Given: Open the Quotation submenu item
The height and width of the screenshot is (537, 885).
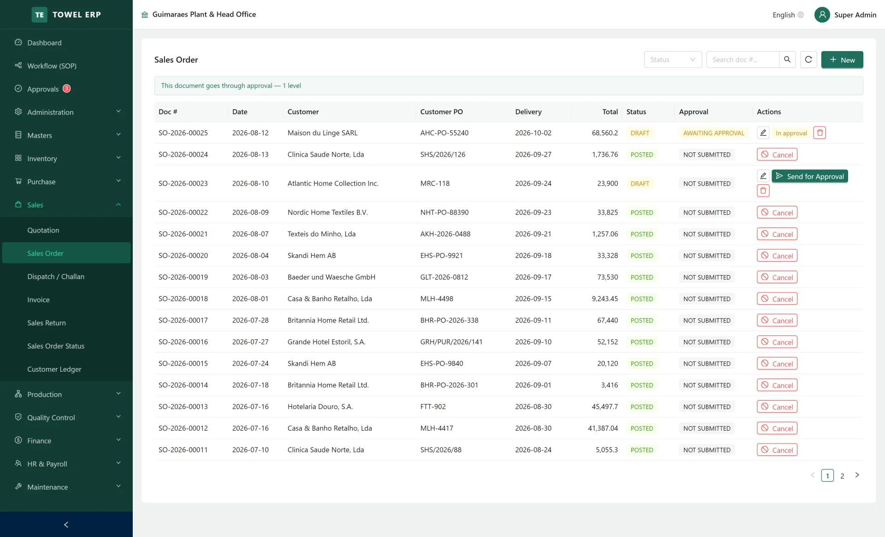Looking at the screenshot, I should [66, 230].
